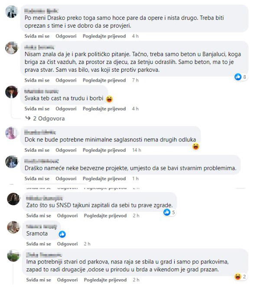Open the avatar beside the 'Sramota' comment
Image resolution: width=254 pixels, height=293 pixels.
13,227
